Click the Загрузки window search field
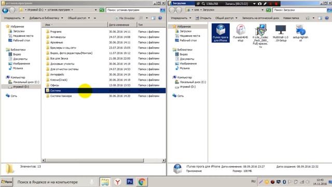332x187 pixels. 299,10
